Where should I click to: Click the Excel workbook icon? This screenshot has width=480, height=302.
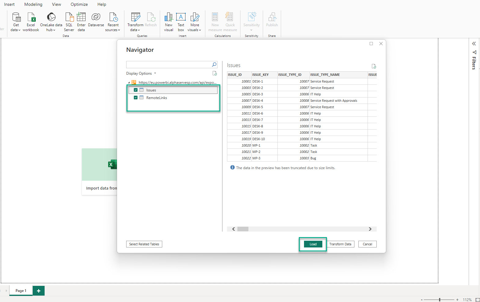pos(31,17)
